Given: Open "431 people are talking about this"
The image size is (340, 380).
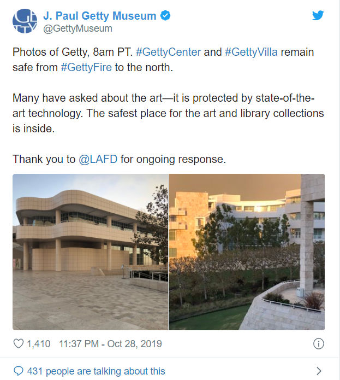Looking at the screenshot, I should coord(96,371).
